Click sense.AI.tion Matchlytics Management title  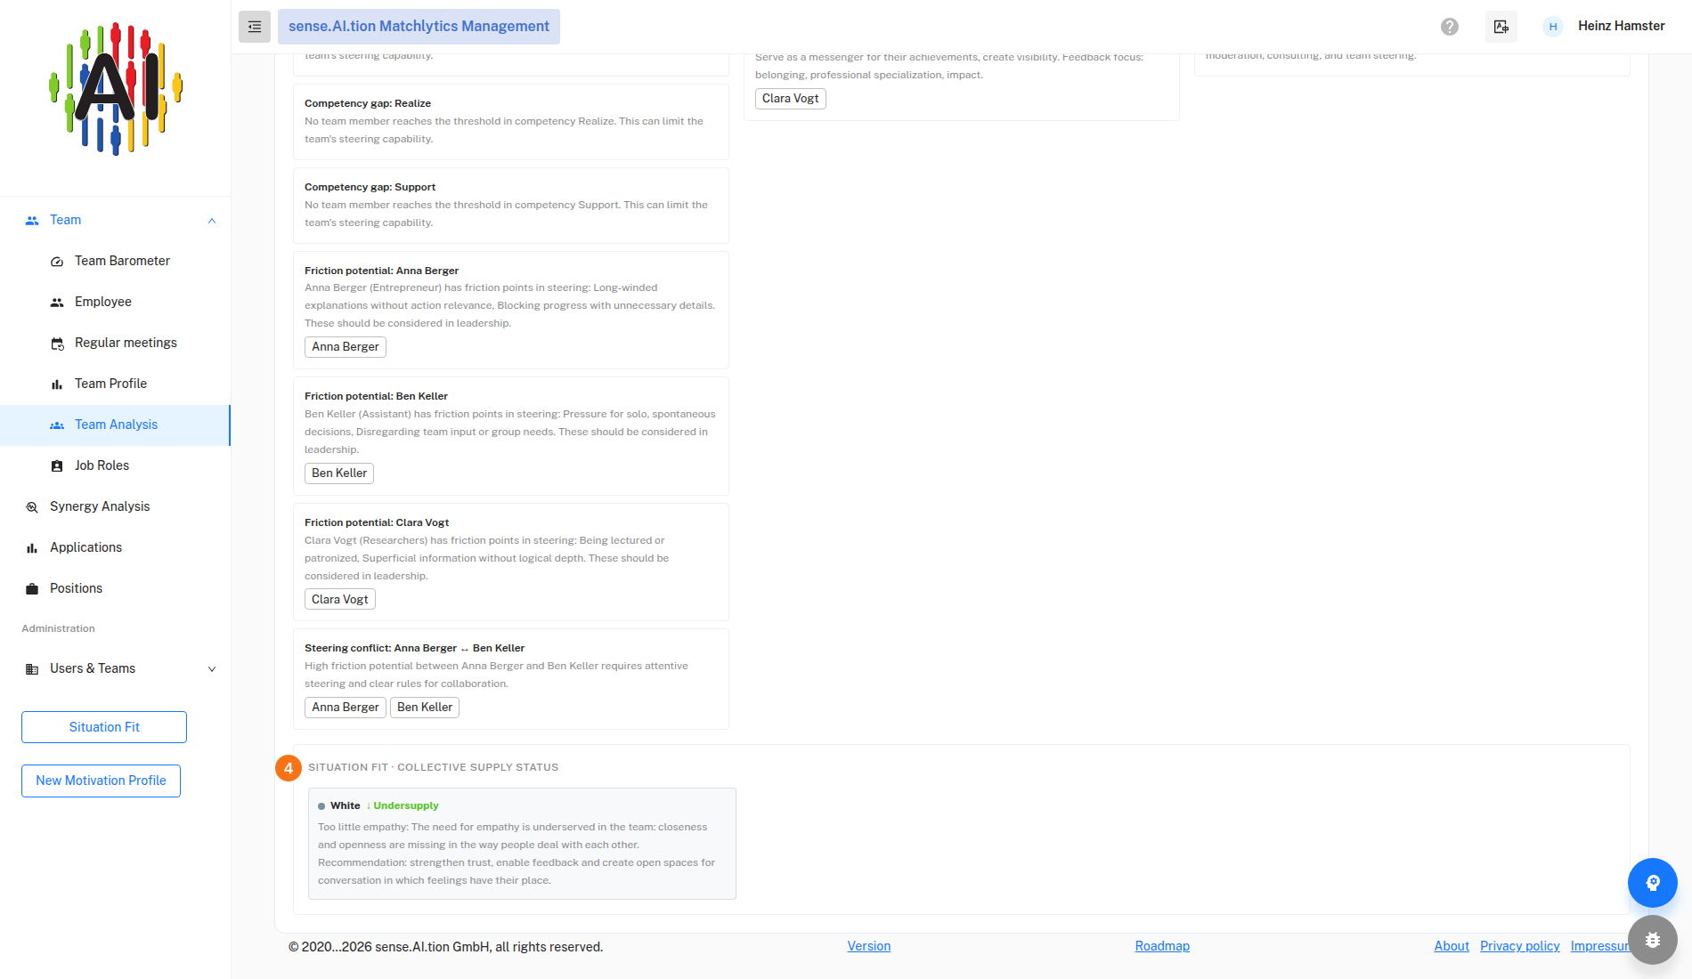pos(419,27)
